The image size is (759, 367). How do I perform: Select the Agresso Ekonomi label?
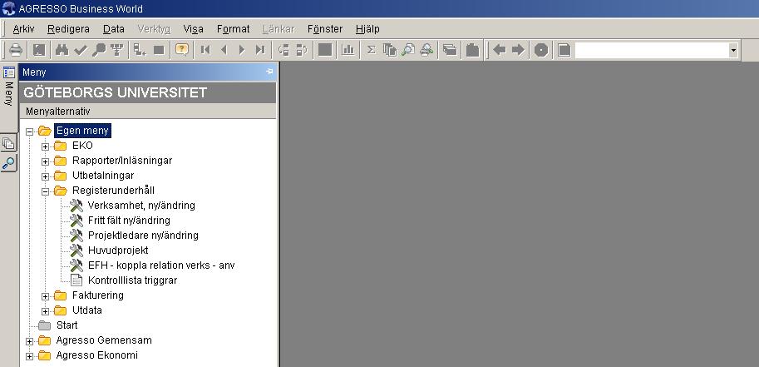96,355
